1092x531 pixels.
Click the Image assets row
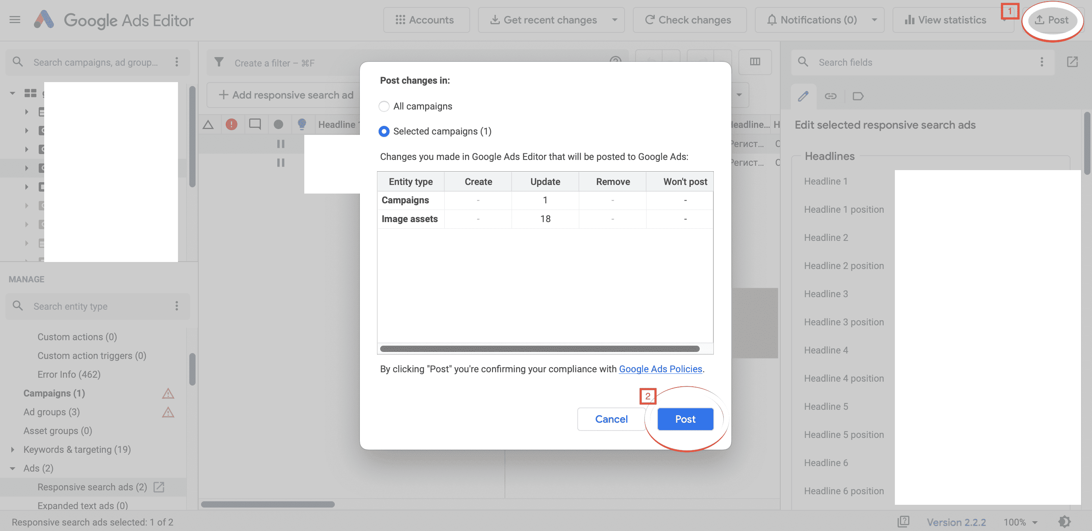[545, 219]
